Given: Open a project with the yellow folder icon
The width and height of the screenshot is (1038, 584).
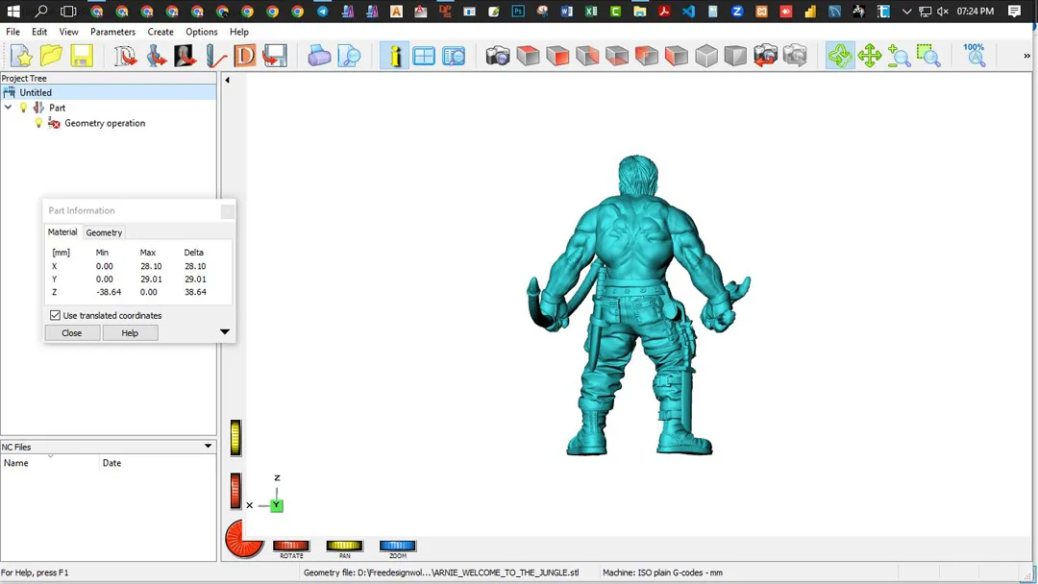Looking at the screenshot, I should click(x=51, y=57).
